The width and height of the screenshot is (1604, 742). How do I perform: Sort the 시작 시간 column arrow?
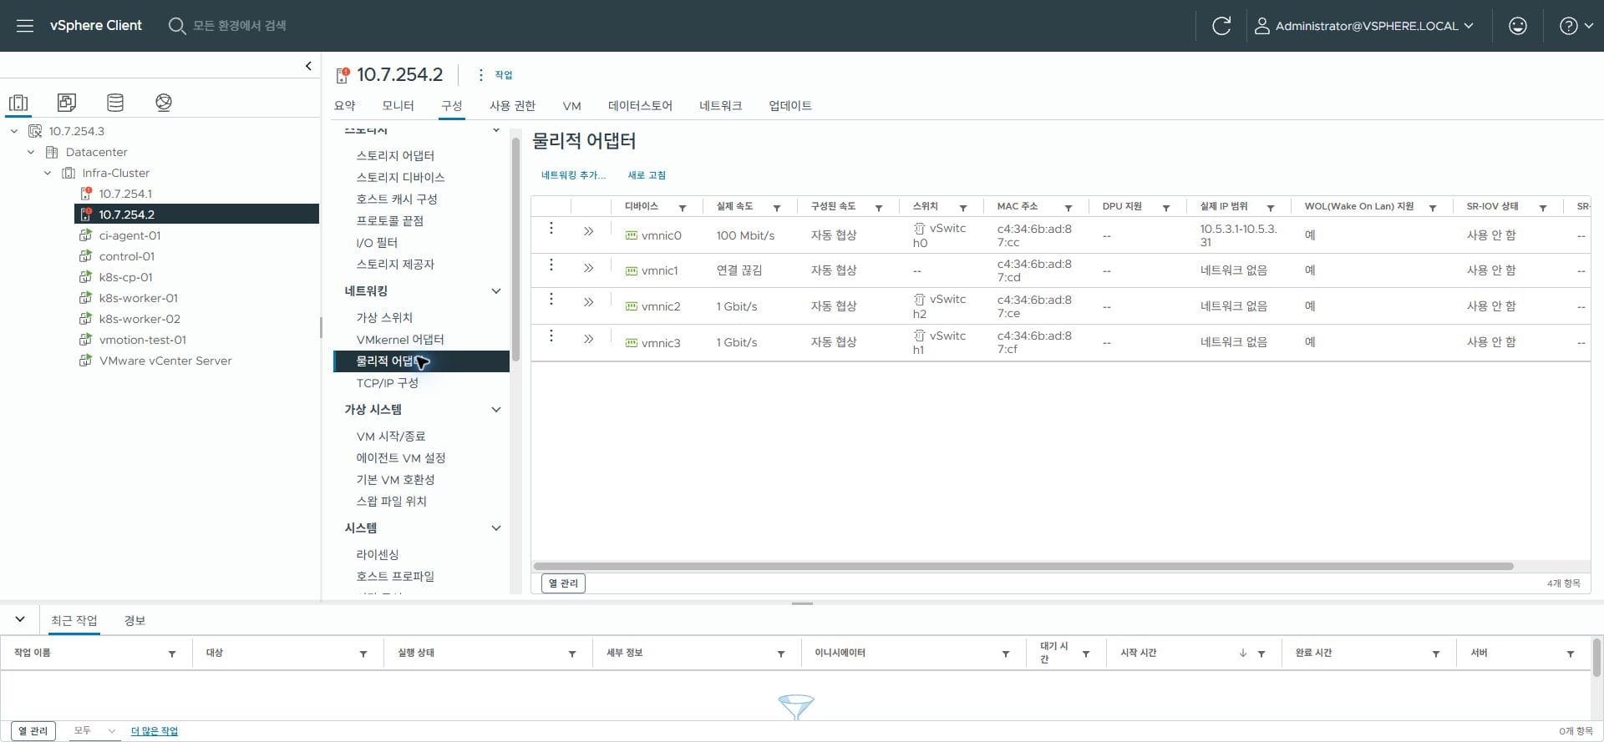coord(1243,654)
